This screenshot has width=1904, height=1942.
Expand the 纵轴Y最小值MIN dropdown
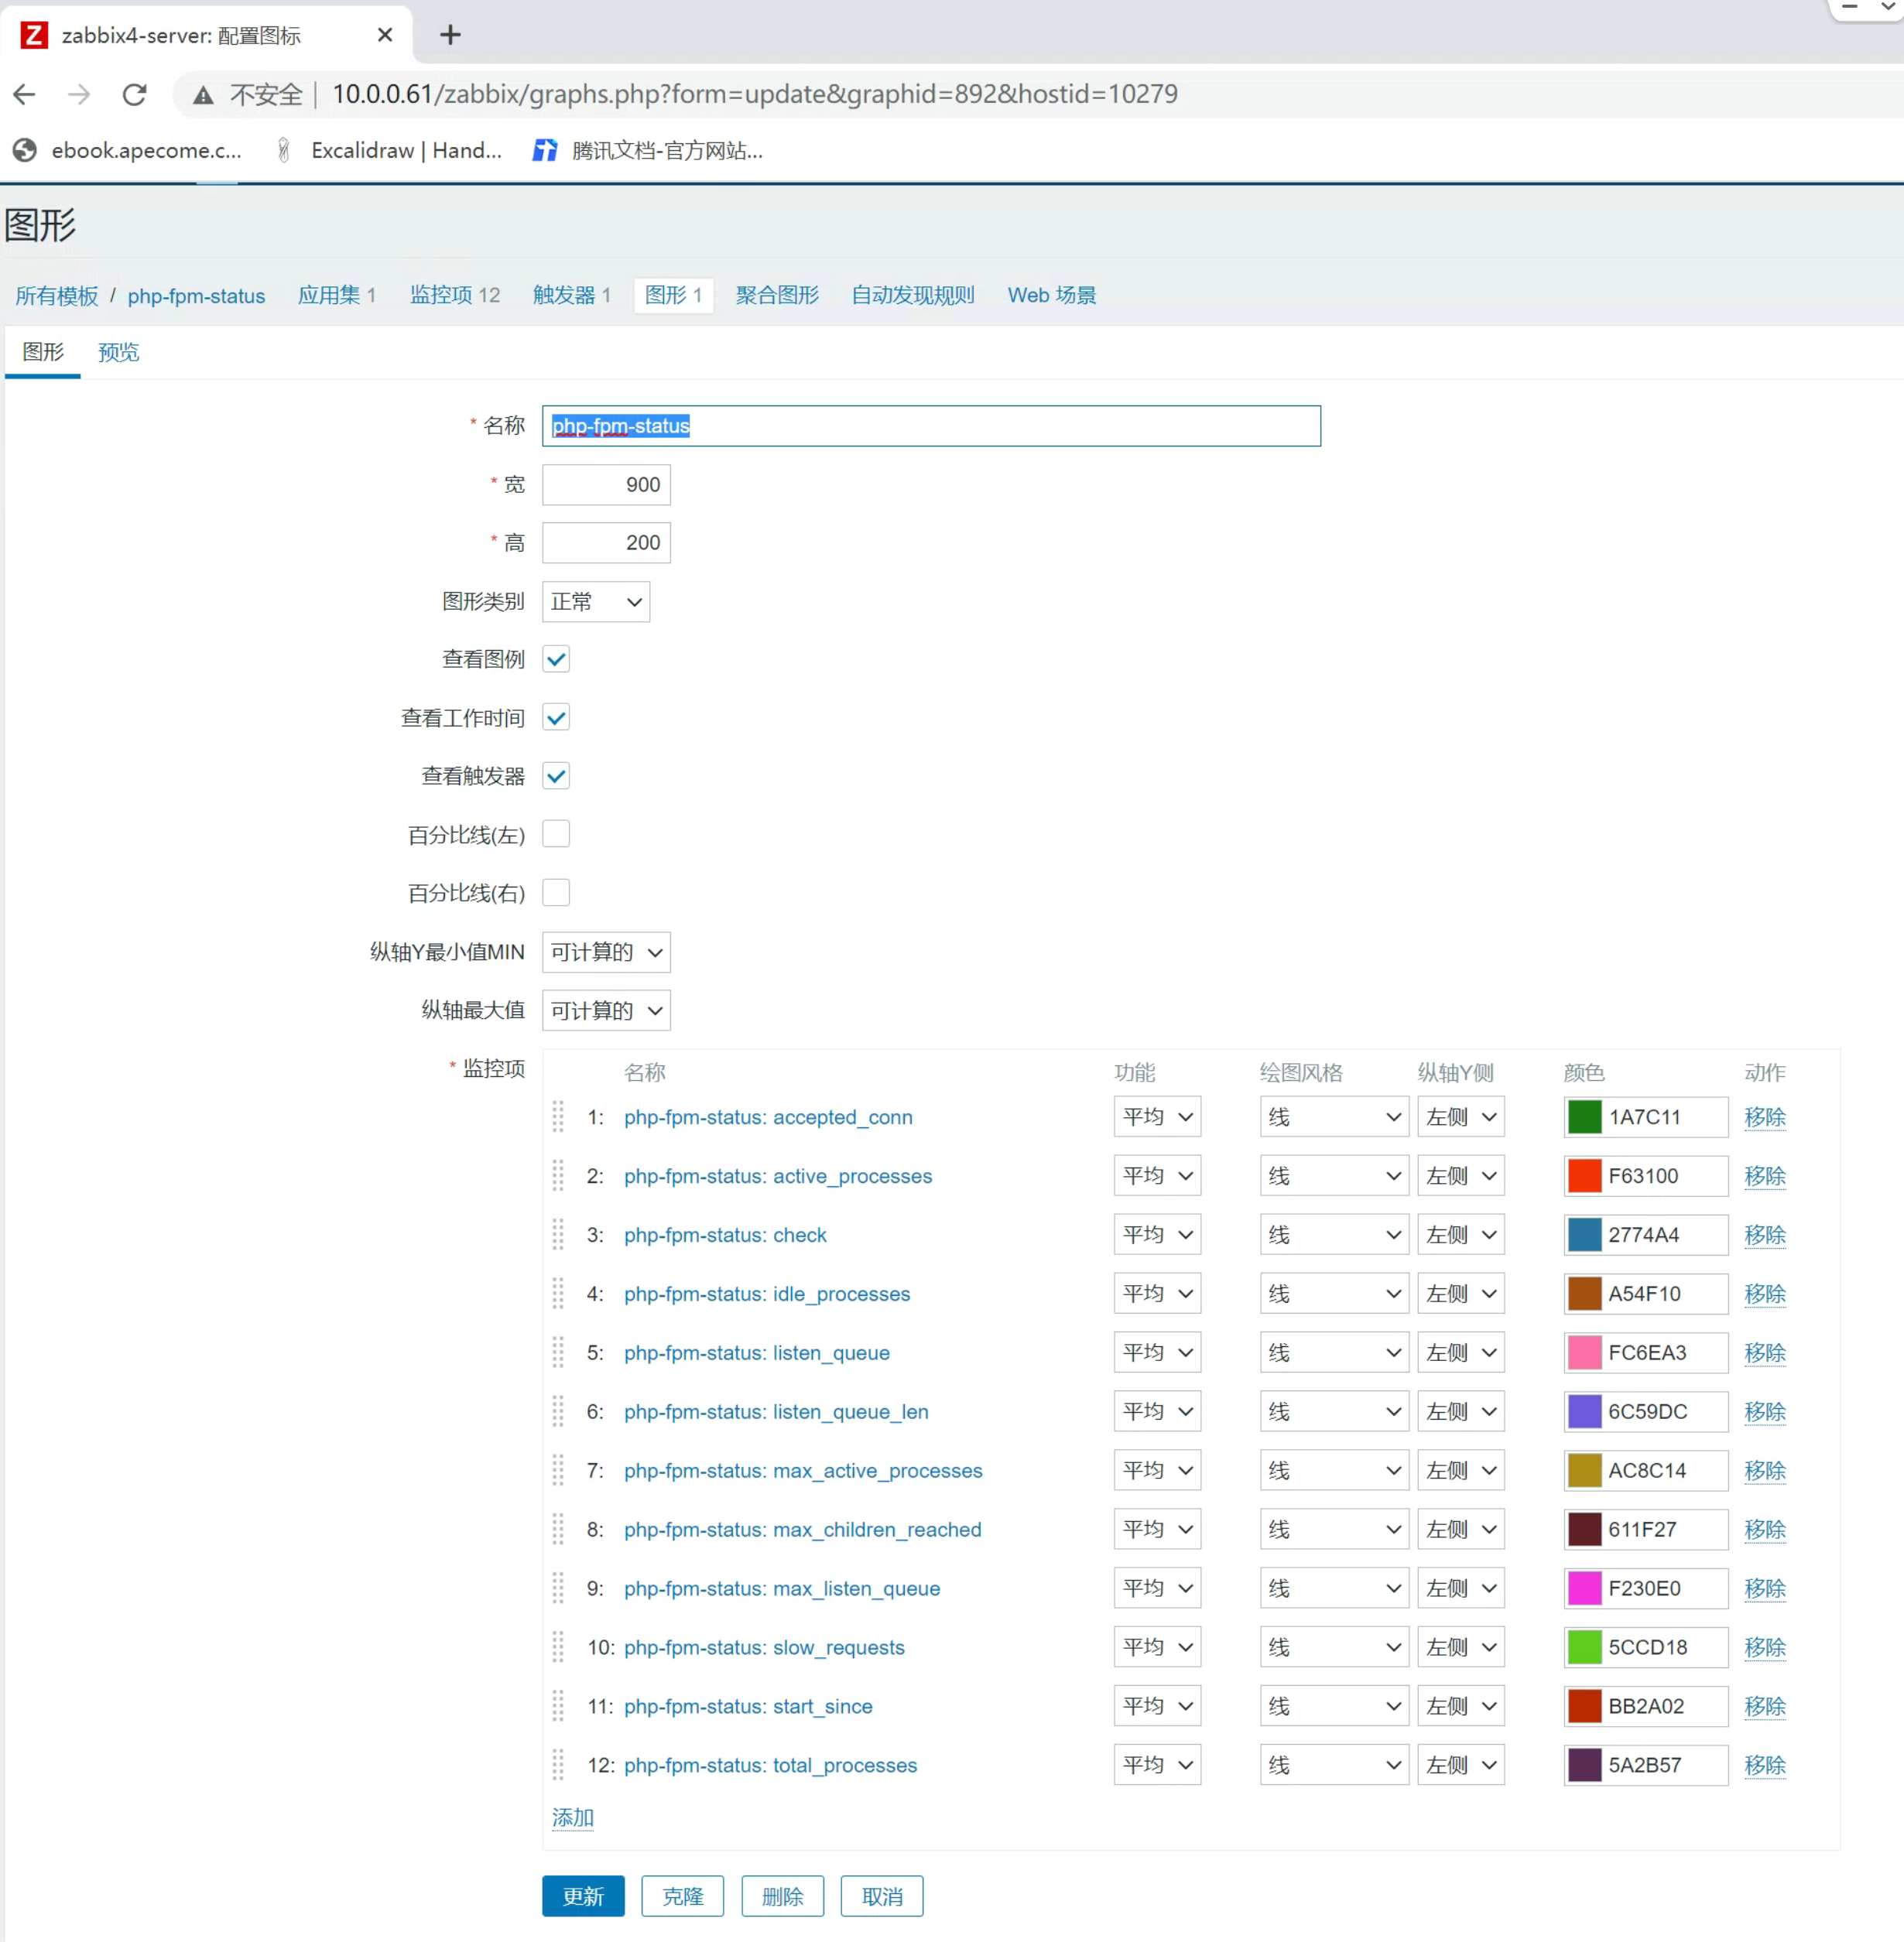(606, 952)
